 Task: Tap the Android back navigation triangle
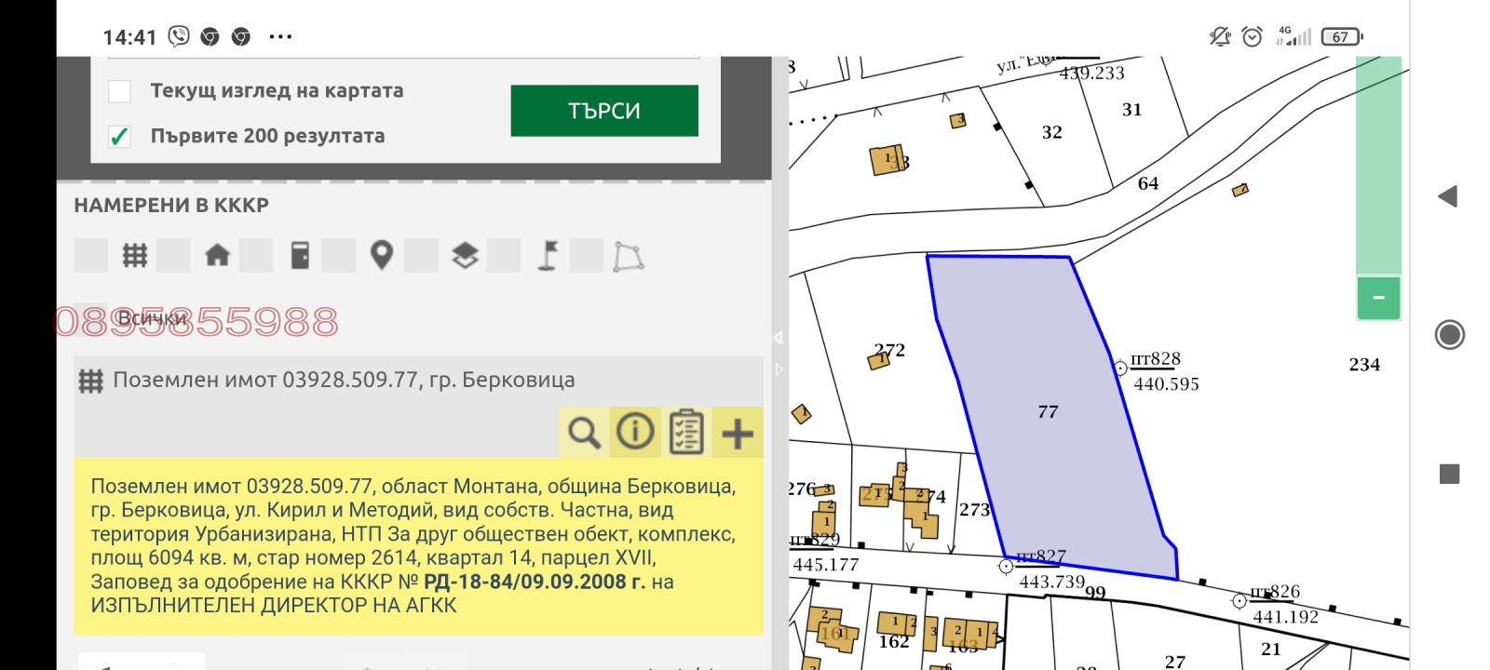pos(1447,196)
